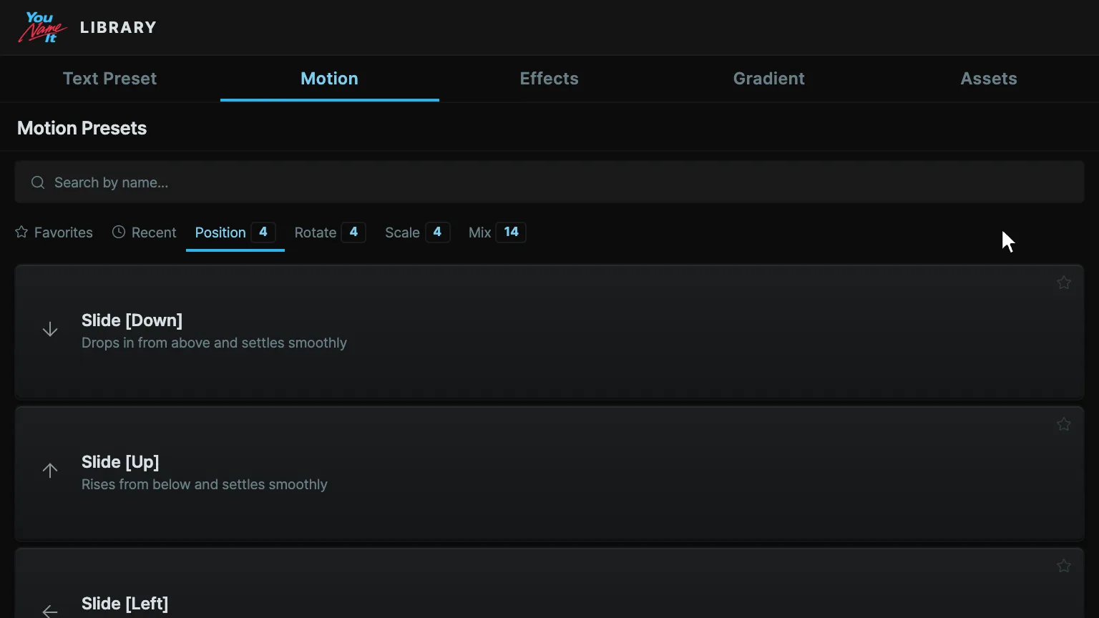Click the left arrow icon for Slide [Left]

click(x=50, y=611)
